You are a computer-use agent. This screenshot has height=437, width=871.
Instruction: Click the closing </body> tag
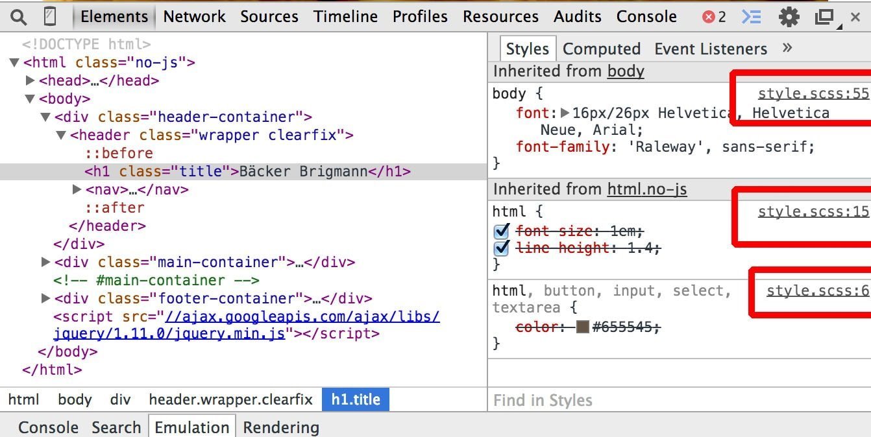[x=67, y=352]
